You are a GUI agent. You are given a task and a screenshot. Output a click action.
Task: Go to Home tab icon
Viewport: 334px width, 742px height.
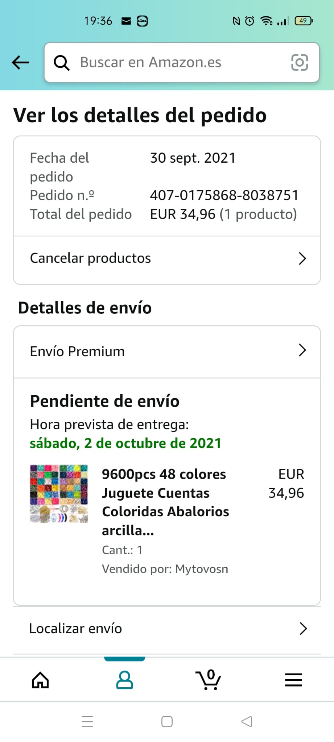pos(40,680)
